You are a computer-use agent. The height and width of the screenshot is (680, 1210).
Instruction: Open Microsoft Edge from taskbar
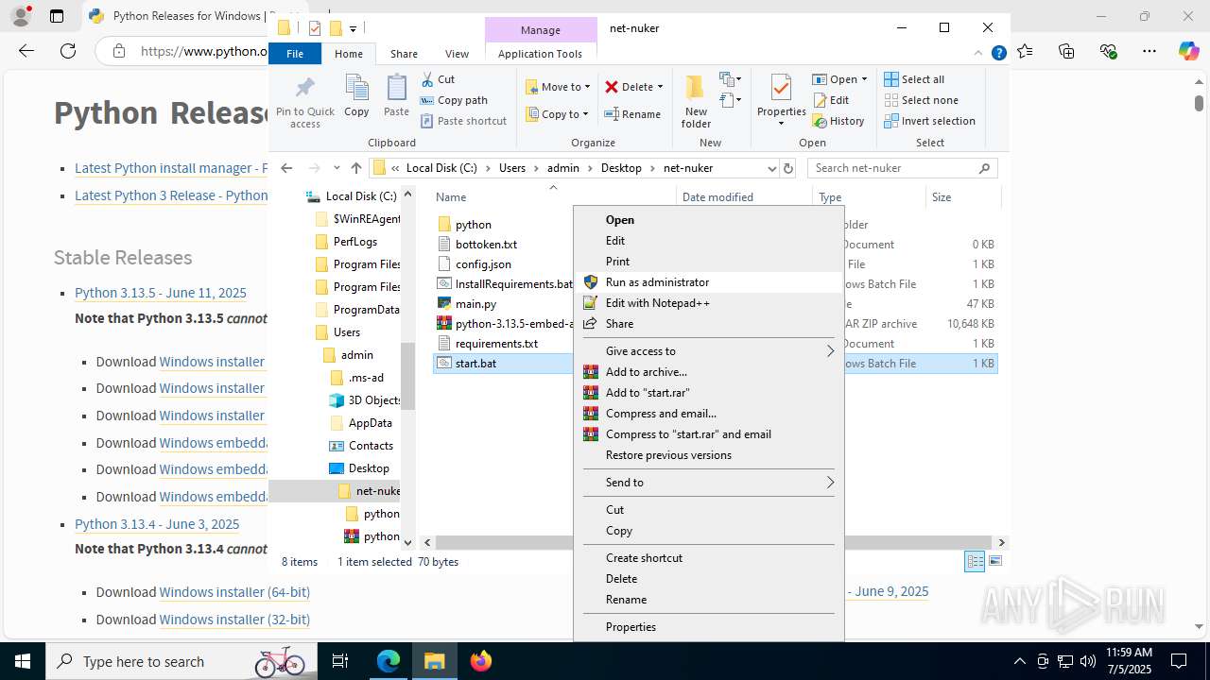[389, 661]
